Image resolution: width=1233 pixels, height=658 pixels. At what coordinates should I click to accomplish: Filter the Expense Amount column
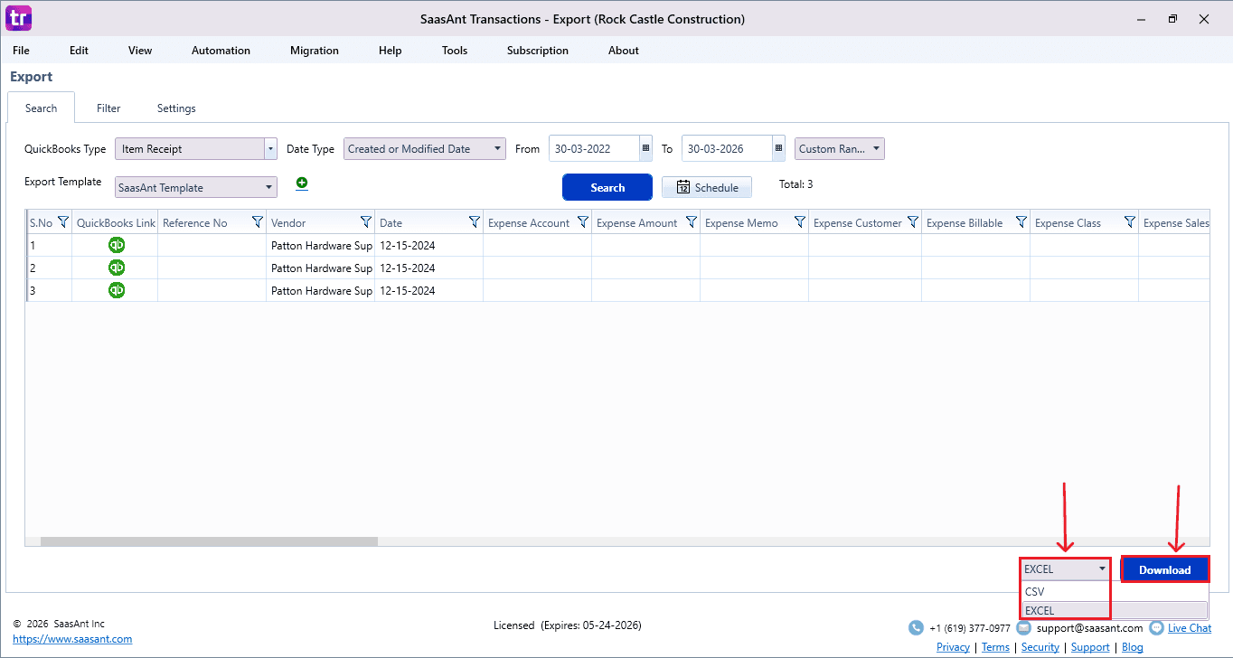pyautogui.click(x=692, y=222)
